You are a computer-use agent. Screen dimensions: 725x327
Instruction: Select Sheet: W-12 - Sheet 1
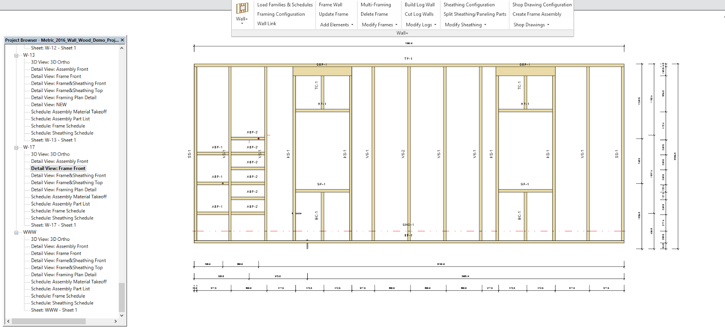tap(53, 48)
